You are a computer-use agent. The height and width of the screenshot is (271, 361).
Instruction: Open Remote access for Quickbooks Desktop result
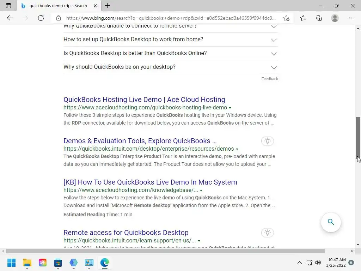pos(126,233)
